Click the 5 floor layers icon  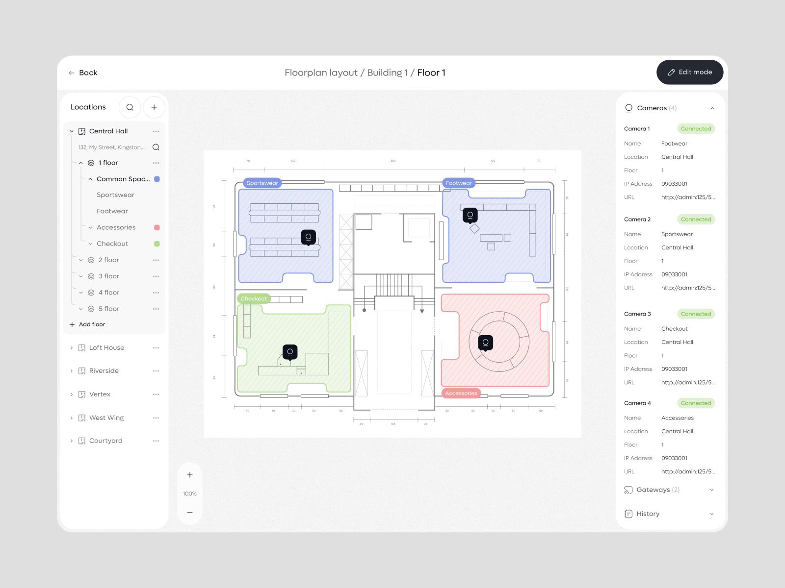pyautogui.click(x=91, y=309)
